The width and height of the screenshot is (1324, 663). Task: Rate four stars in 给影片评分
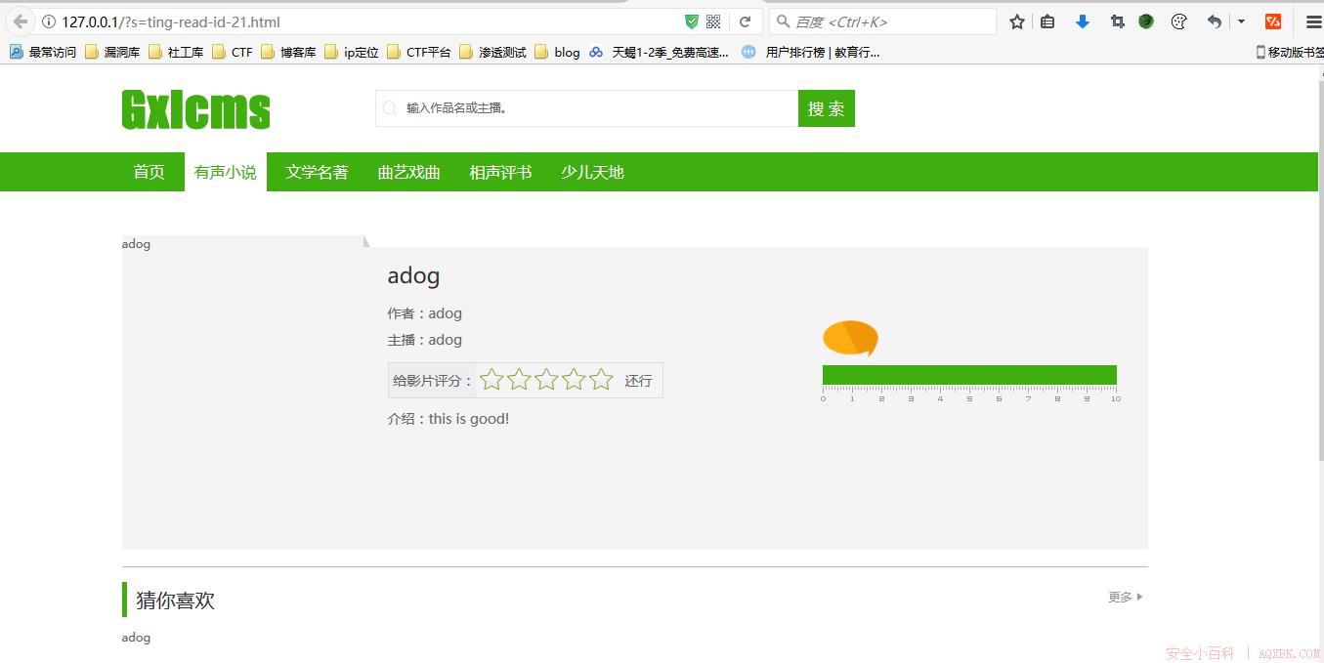click(574, 379)
